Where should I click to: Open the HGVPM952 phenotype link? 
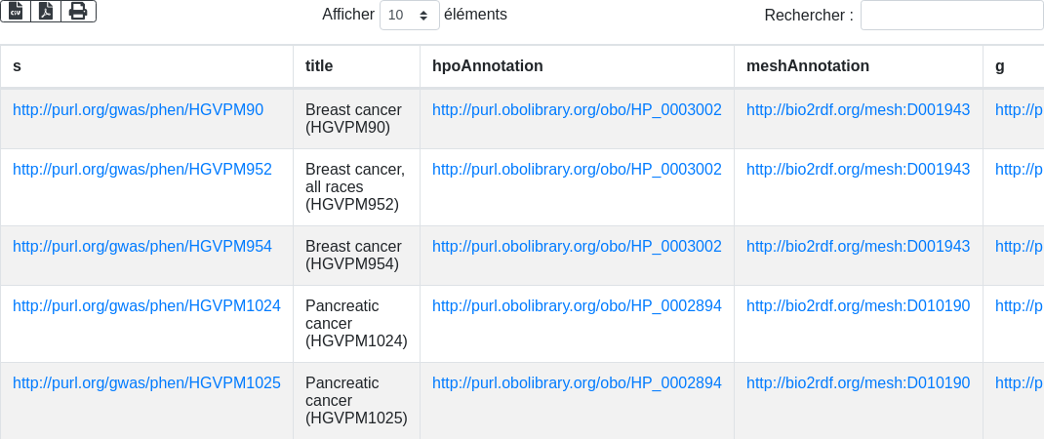[x=142, y=169]
